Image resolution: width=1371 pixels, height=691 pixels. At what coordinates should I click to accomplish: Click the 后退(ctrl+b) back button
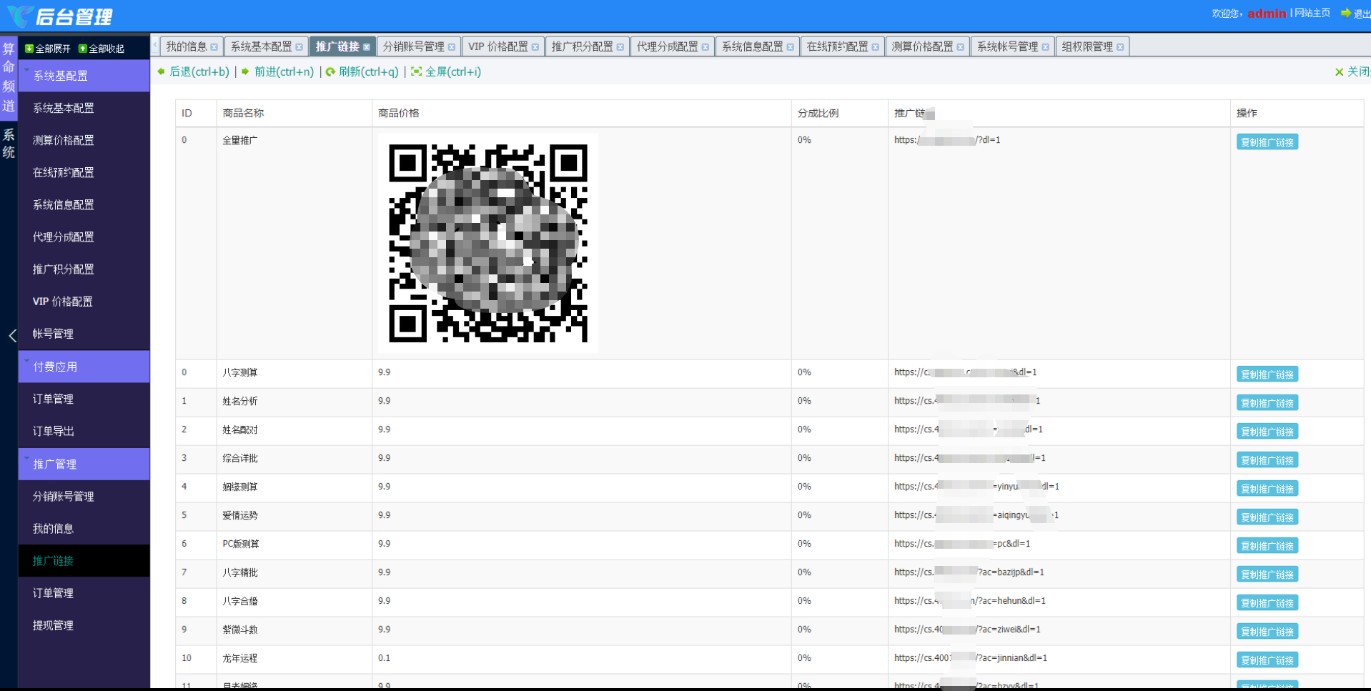coord(193,71)
